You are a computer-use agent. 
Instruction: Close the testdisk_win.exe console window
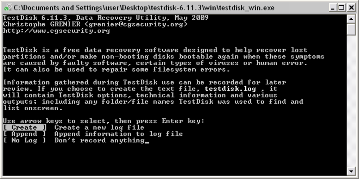click(351, 7)
